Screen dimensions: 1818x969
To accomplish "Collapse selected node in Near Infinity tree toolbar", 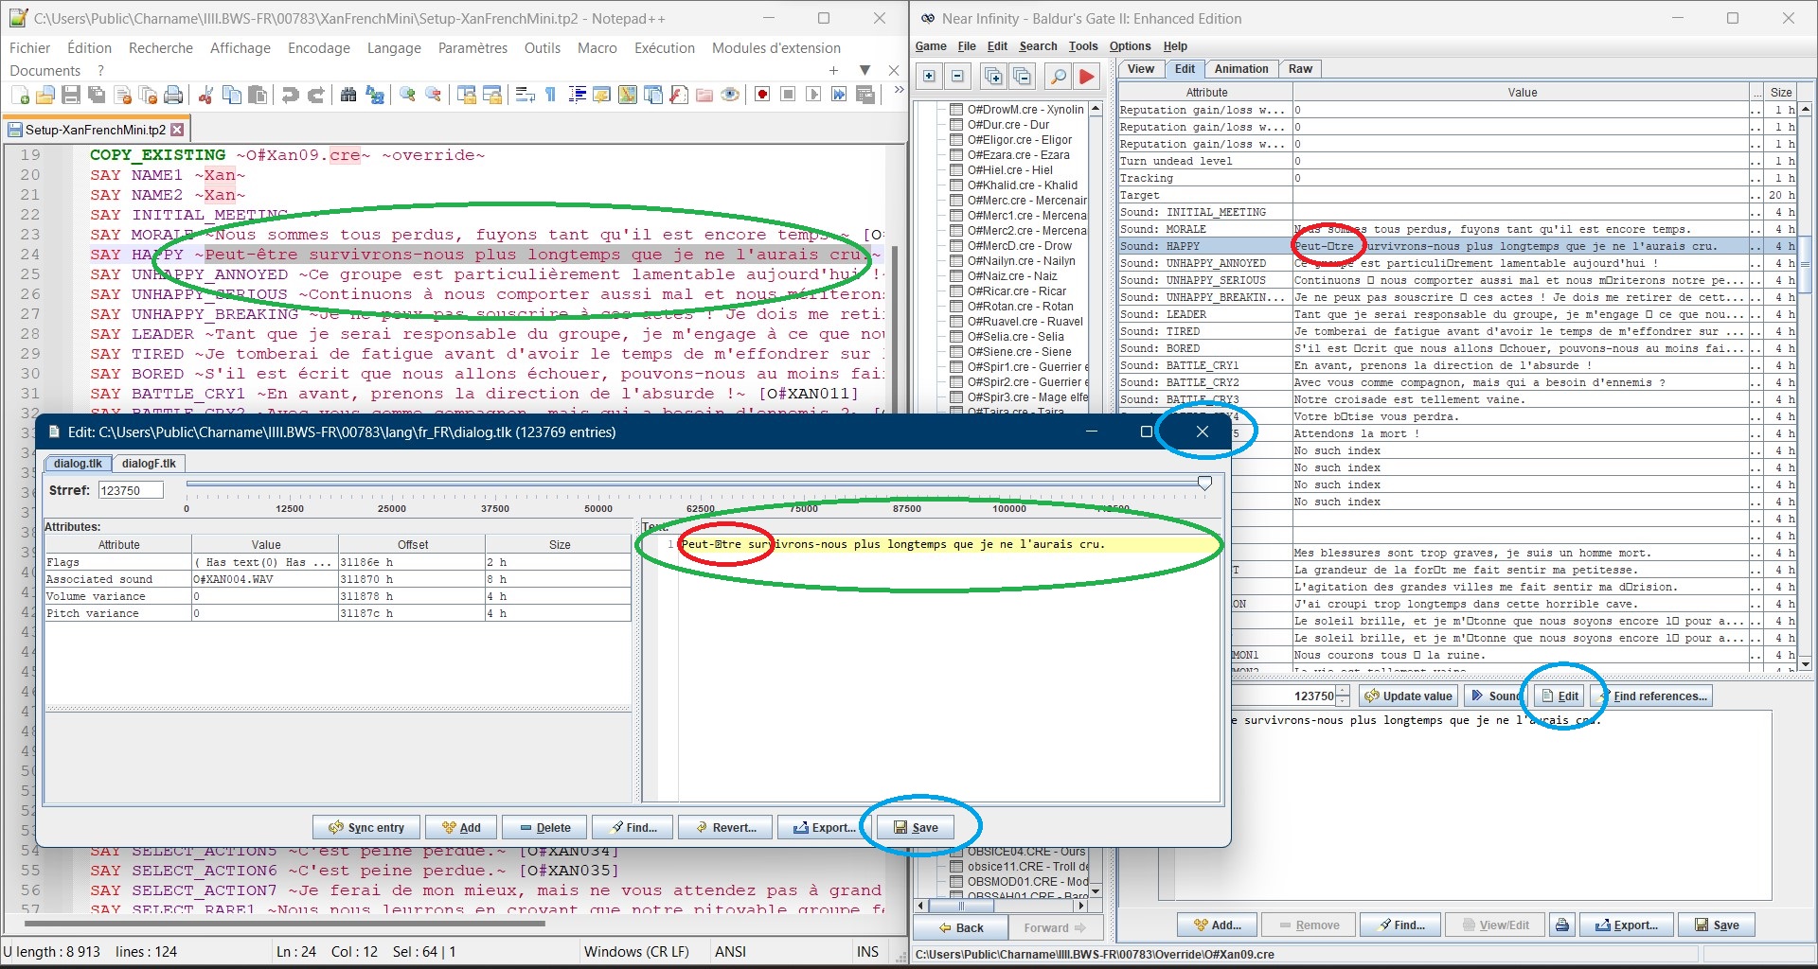I will tap(957, 76).
